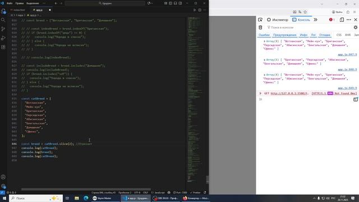The width and height of the screenshot is (359, 202).
Task: Click the console filter search field
Action: [x=308, y=27]
